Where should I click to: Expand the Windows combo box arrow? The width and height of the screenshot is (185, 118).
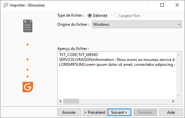179,24
